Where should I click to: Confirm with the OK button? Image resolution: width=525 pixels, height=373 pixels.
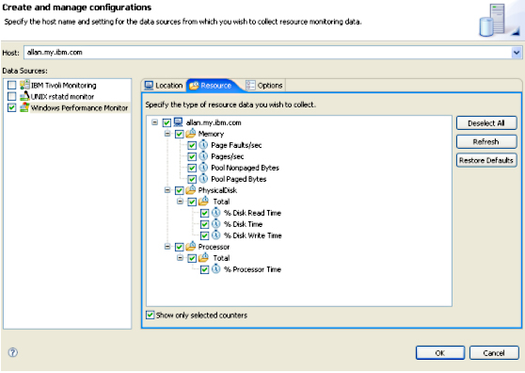tap(440, 353)
